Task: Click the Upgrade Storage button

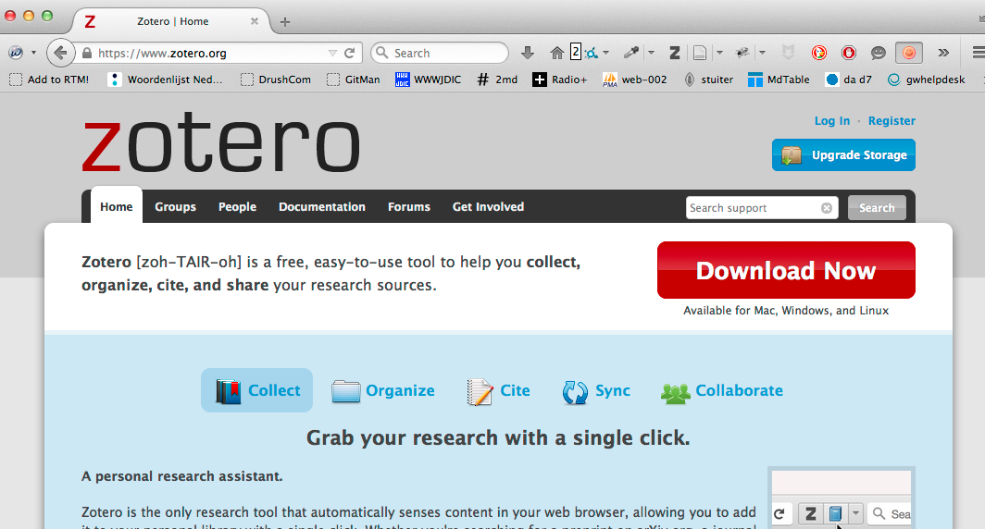Action: pos(843,155)
